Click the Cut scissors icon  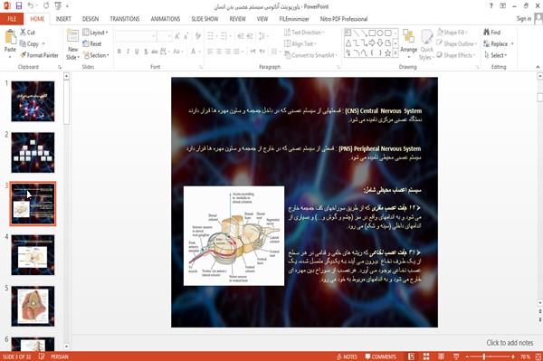point(23,33)
